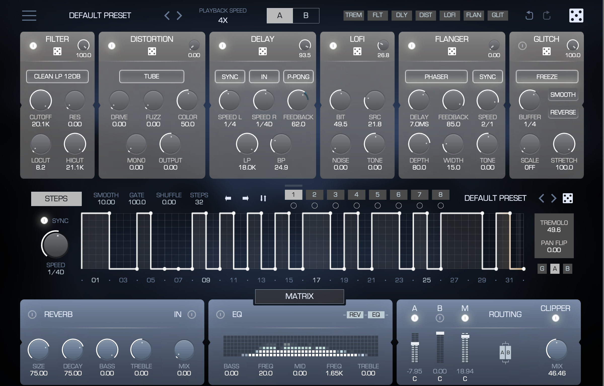604x386 pixels.
Task: Randomize the Glitch module dice icon
Action: pos(546,51)
